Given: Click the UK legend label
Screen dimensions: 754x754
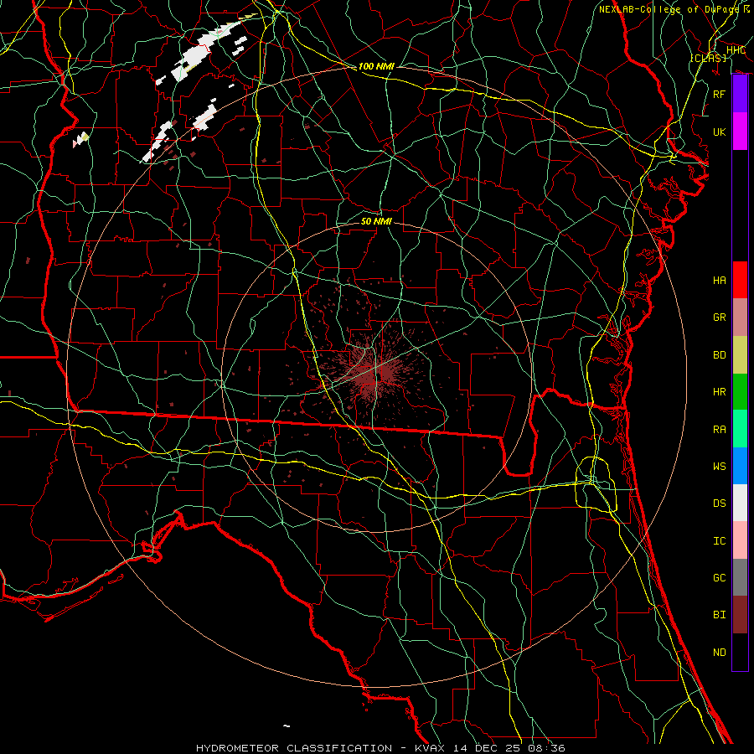Looking at the screenshot, I should click(x=720, y=132).
